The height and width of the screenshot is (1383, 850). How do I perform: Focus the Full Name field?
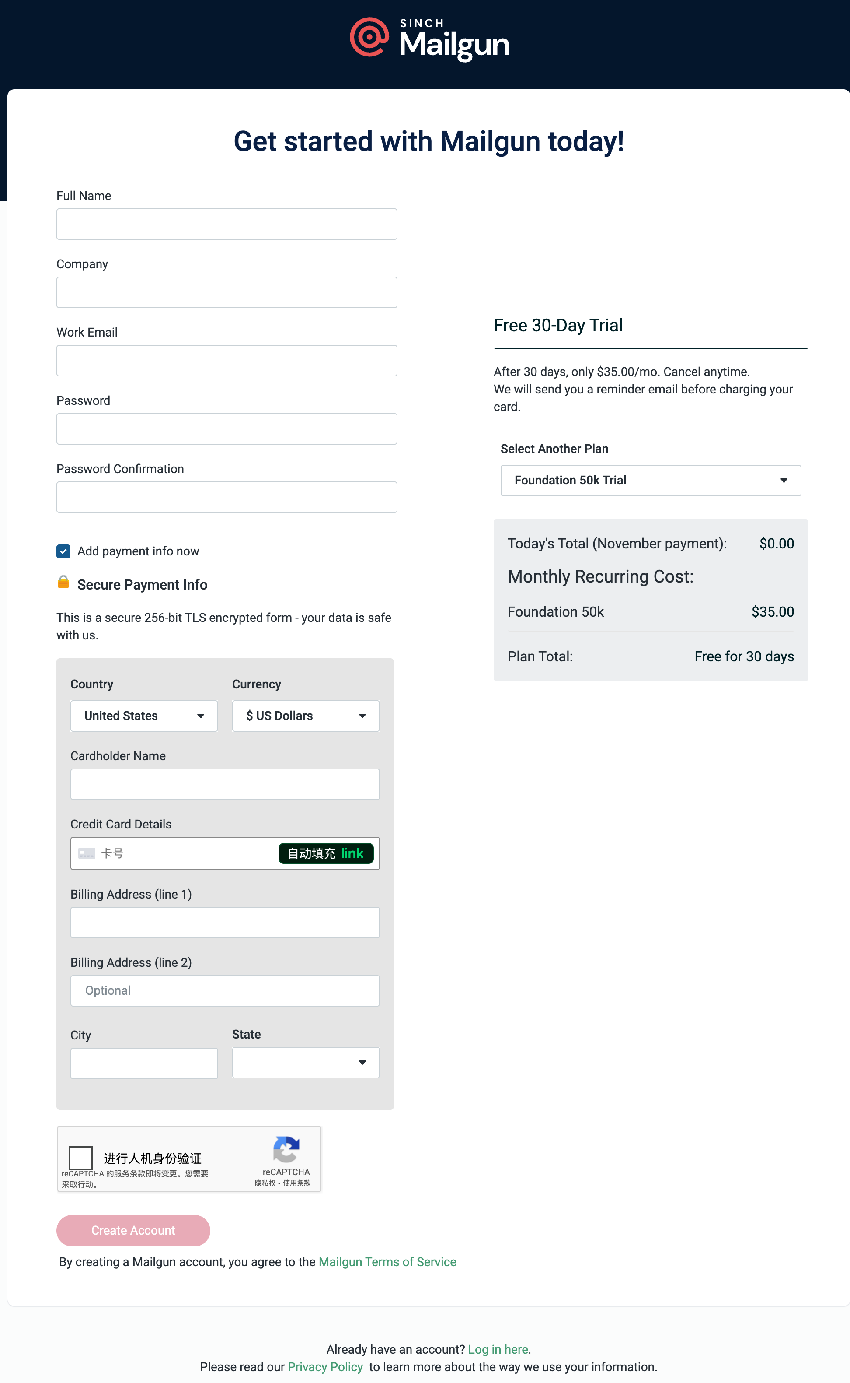[x=226, y=225]
